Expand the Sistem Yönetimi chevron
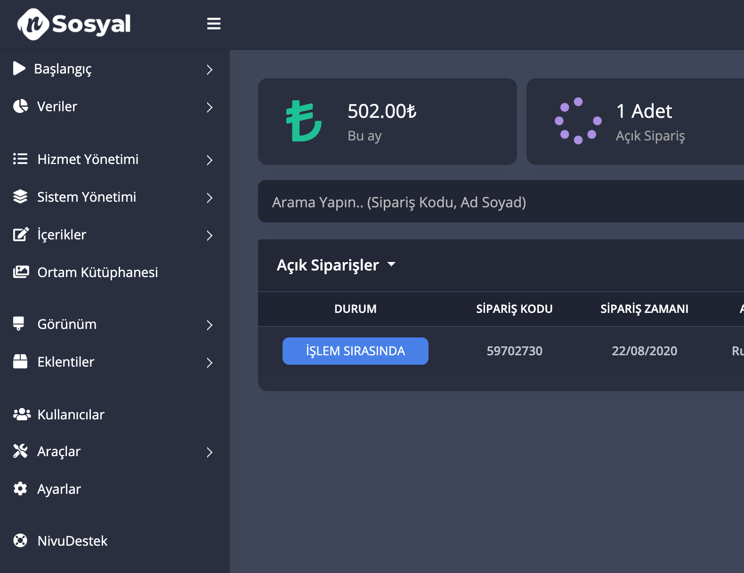Image resolution: width=744 pixels, height=573 pixels. click(210, 198)
